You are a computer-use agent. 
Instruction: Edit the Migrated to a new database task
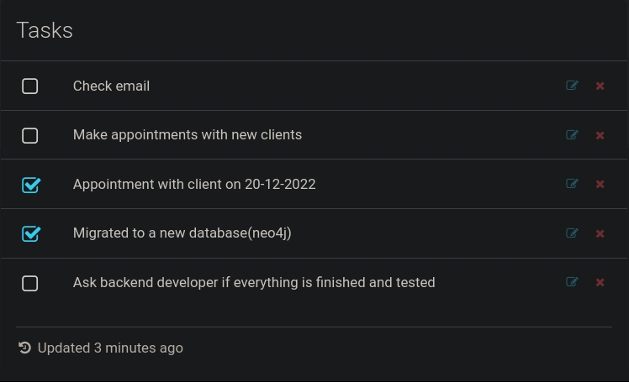572,233
